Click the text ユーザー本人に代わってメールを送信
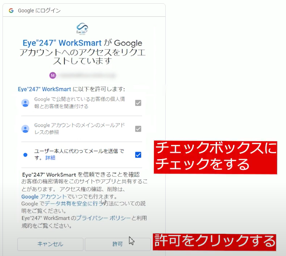286x256 pixels. tap(76, 151)
